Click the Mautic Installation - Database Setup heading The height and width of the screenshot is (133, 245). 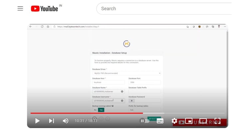click(110, 53)
